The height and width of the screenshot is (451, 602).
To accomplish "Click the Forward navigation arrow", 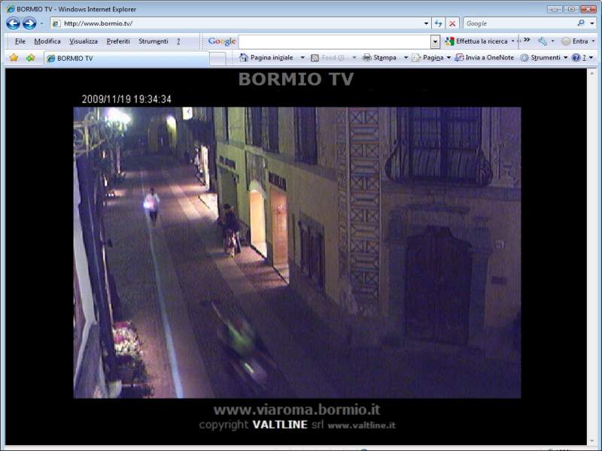I will pyautogui.click(x=29, y=23).
